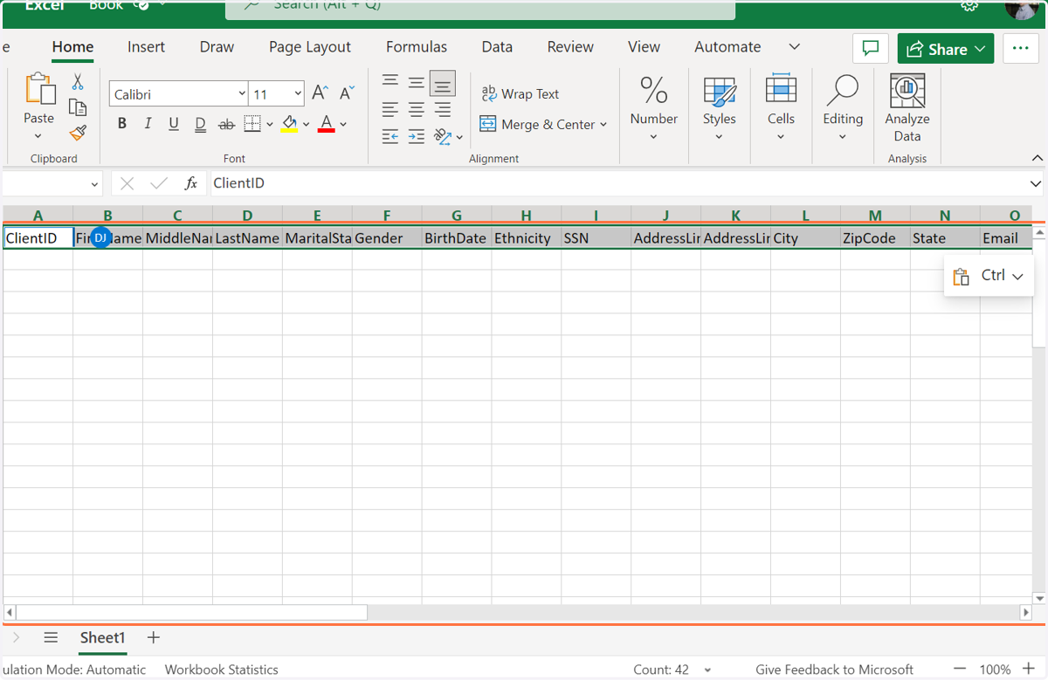Decrease font size with the smaller A icon
This screenshot has width=1048, height=680.
point(347,93)
